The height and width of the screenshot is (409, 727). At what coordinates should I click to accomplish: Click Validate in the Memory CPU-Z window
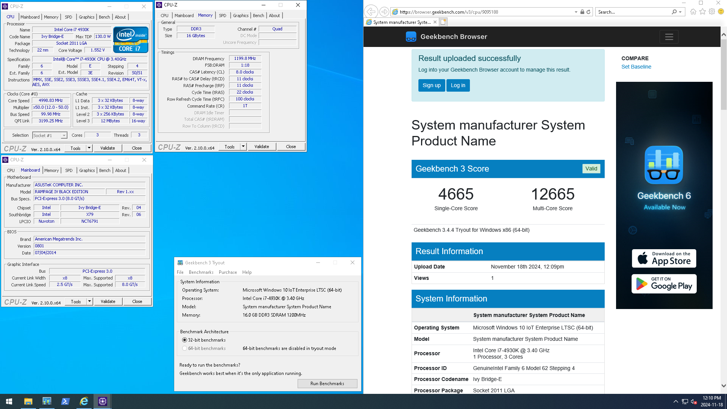pyautogui.click(x=262, y=147)
